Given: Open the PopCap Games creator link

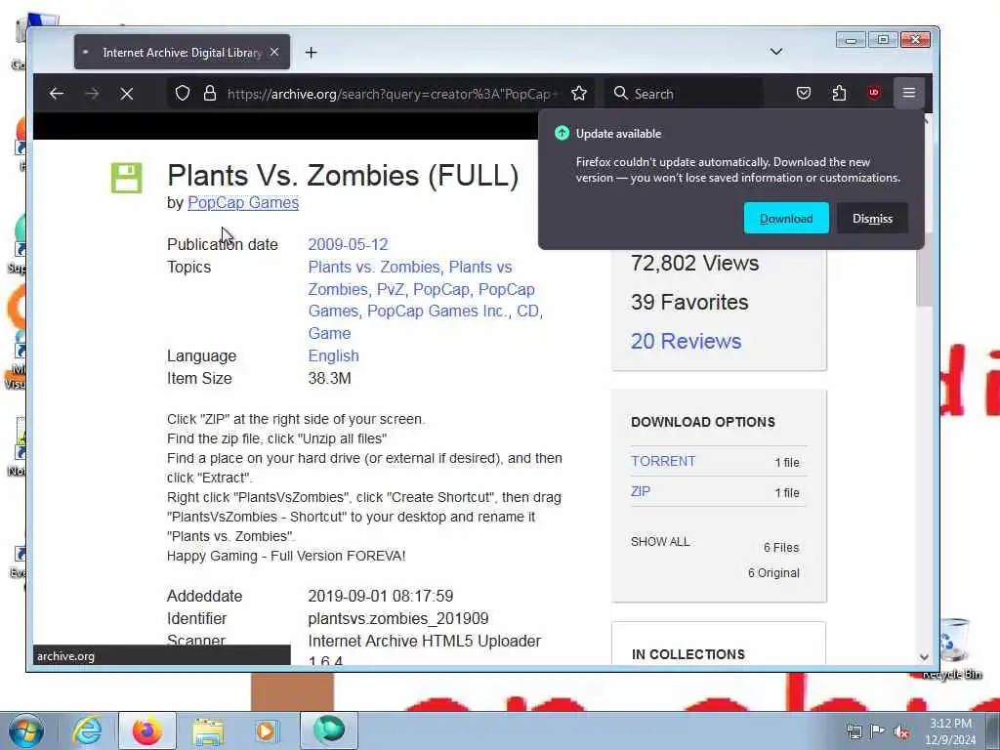Looking at the screenshot, I should 243,203.
